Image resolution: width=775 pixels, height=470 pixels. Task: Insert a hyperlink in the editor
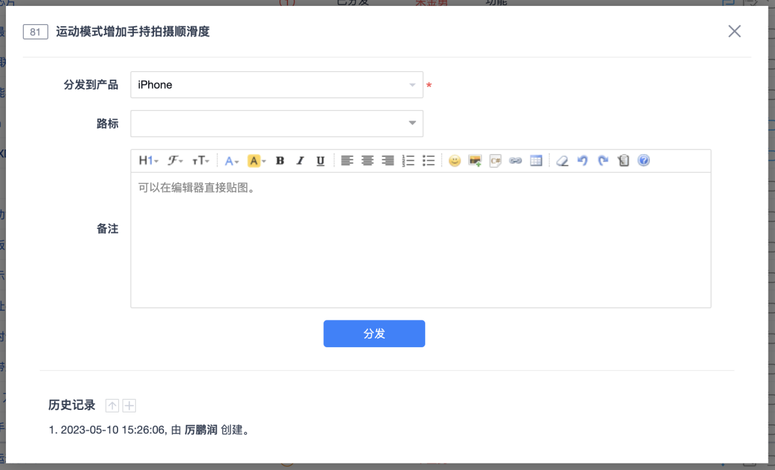[x=515, y=161]
